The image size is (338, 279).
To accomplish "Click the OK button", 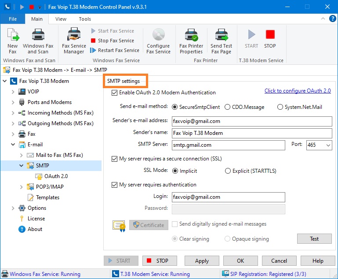I will click(x=240, y=260).
